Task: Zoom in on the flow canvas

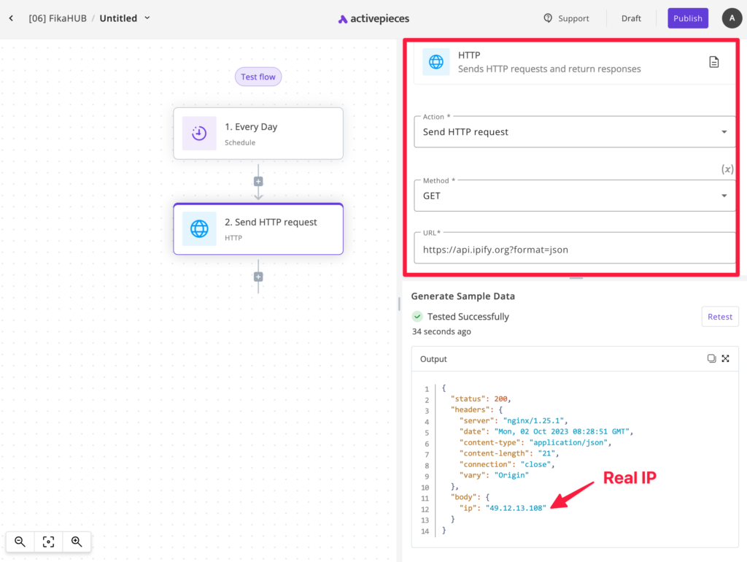Action: 76,542
